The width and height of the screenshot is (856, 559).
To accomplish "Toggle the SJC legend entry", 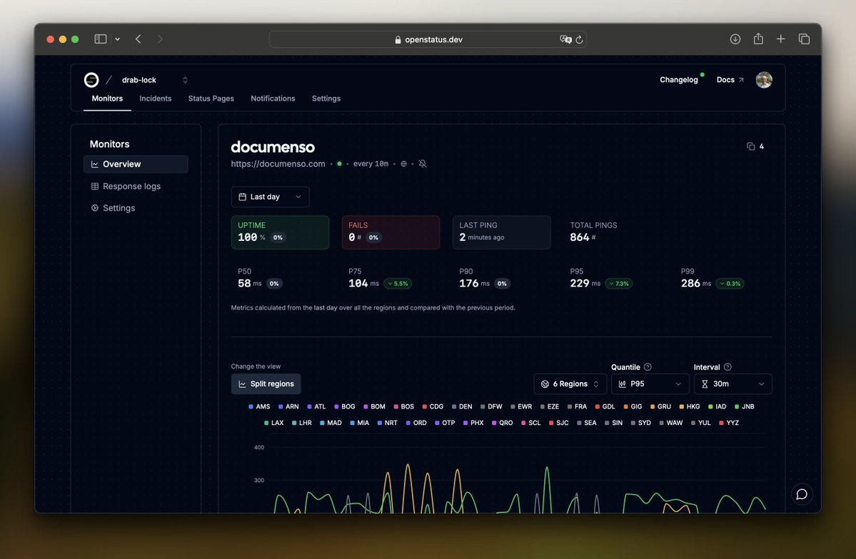I will [559, 423].
